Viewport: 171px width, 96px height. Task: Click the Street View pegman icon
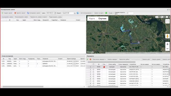(168, 36)
